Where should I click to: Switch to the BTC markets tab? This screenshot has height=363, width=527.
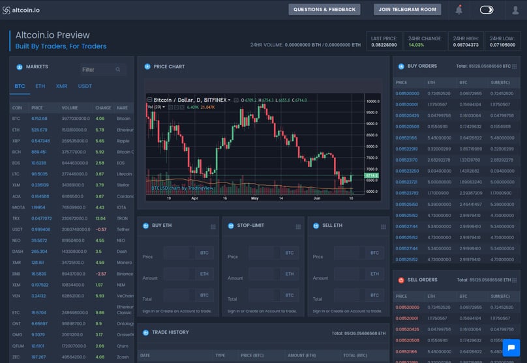20,86
